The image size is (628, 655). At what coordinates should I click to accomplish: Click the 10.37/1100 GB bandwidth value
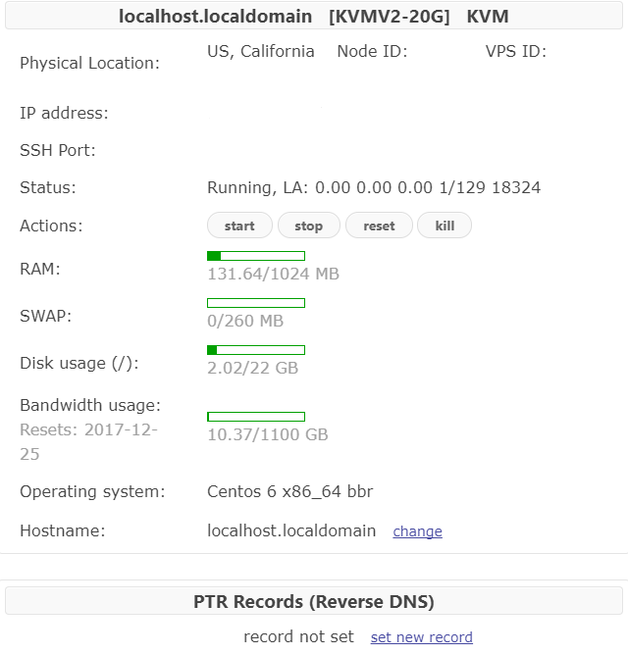point(268,434)
